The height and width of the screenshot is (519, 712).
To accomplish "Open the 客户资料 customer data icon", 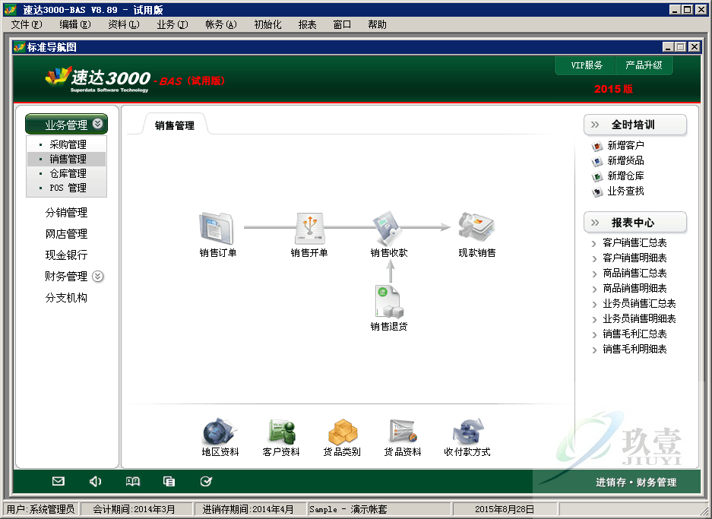I will click(x=281, y=432).
